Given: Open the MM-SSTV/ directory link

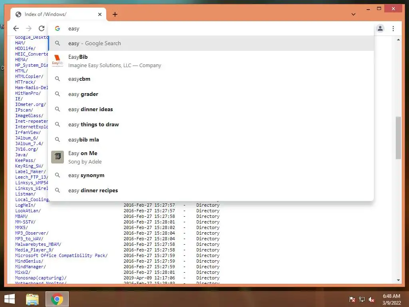Looking at the screenshot, I should tap(25, 222).
